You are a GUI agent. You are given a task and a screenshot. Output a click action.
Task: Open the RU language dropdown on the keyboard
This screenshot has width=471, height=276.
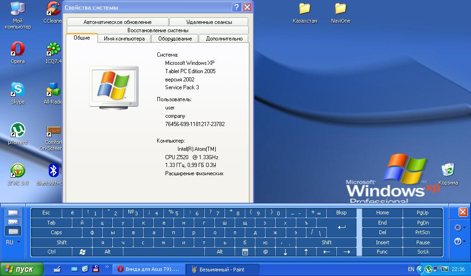pos(13,242)
